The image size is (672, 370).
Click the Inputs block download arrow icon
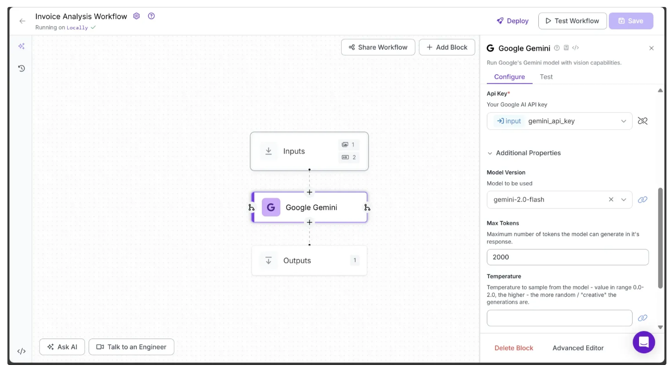[x=269, y=151]
